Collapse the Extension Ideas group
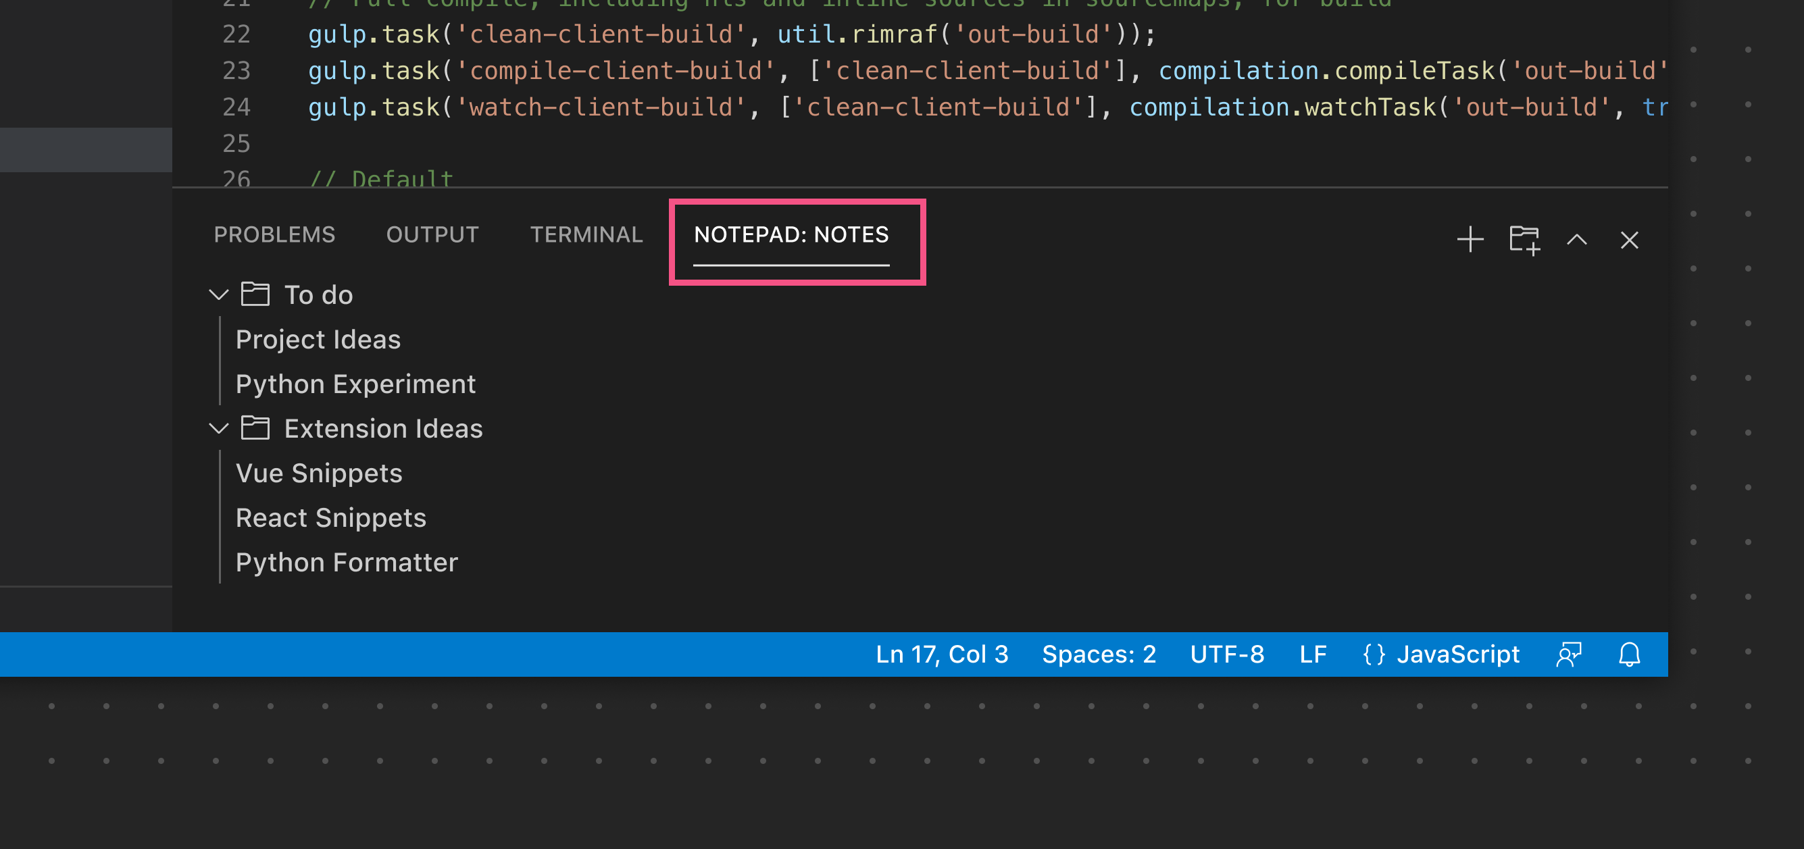1804x849 pixels. tap(218, 428)
